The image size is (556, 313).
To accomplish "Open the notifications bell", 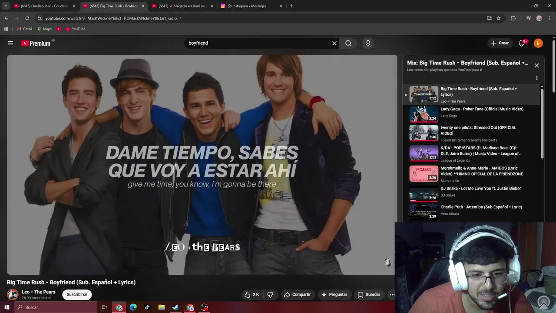I will coord(522,43).
